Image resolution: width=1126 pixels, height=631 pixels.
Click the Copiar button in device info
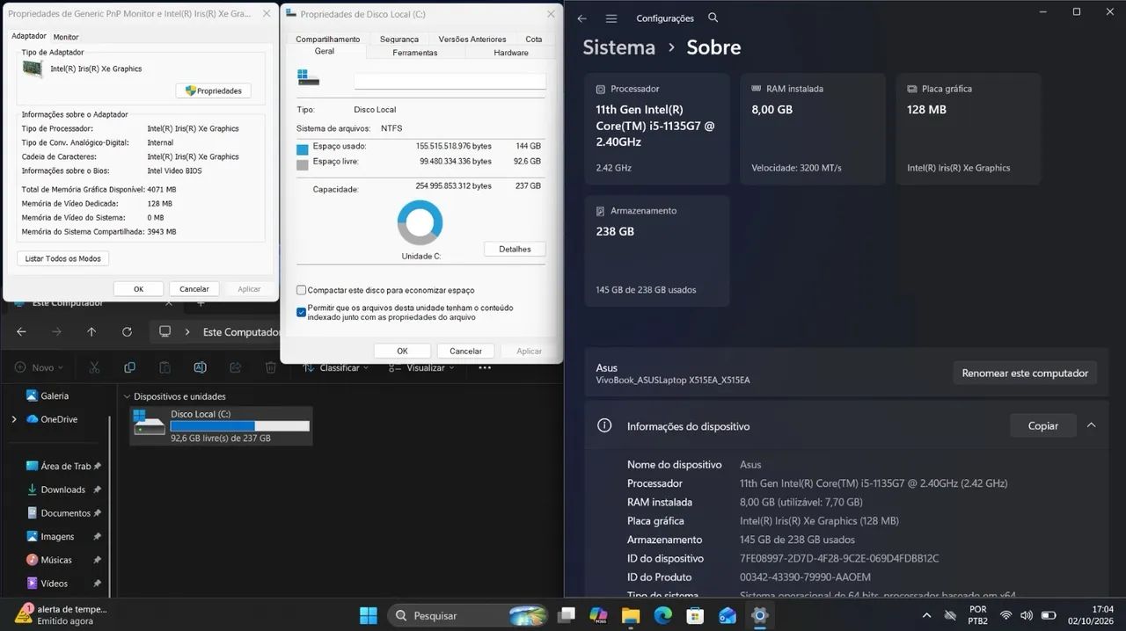click(x=1043, y=425)
